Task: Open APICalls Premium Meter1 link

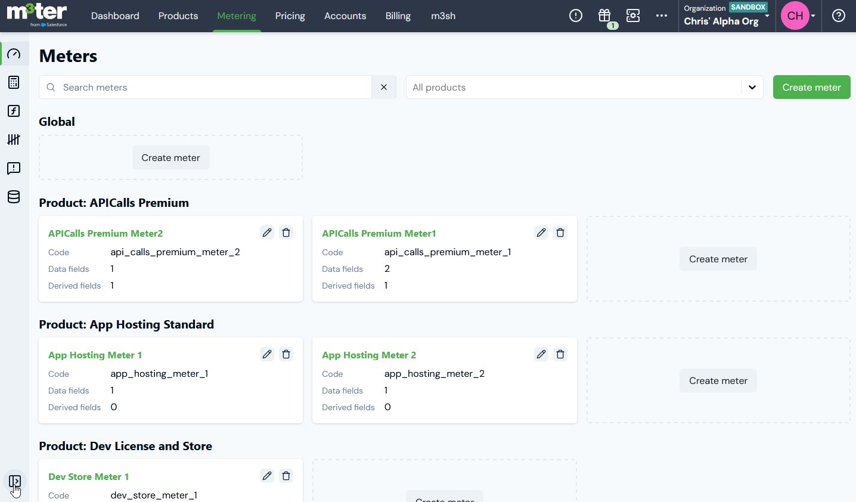Action: [x=379, y=233]
